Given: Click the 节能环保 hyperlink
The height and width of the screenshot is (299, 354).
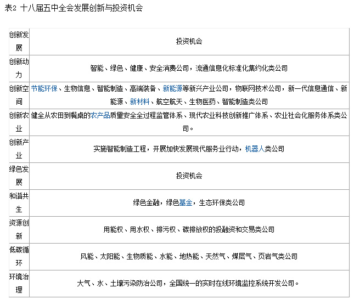Looking at the screenshot, I should click(44, 88).
